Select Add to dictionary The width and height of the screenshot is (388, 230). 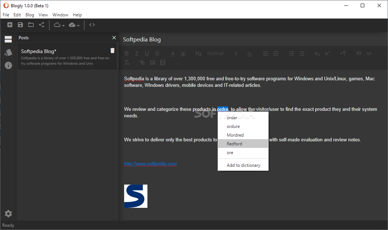pyautogui.click(x=243, y=165)
